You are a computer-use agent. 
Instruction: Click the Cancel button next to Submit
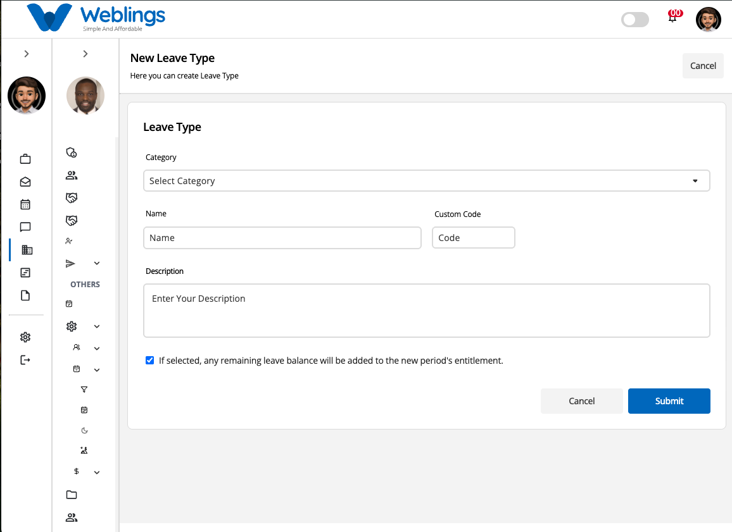(x=582, y=401)
